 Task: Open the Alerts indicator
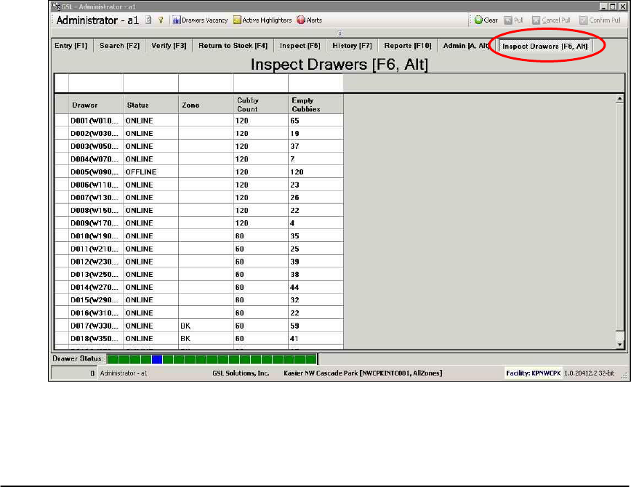point(310,20)
